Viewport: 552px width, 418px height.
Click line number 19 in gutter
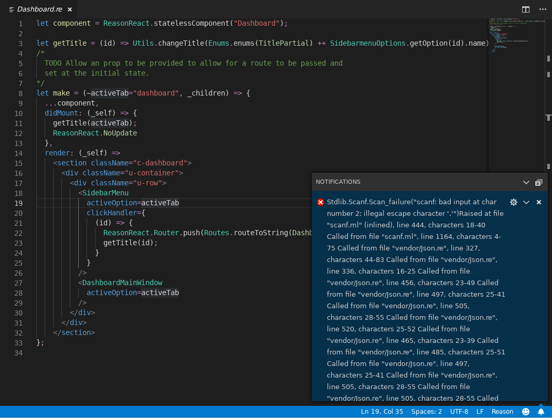(x=18, y=203)
